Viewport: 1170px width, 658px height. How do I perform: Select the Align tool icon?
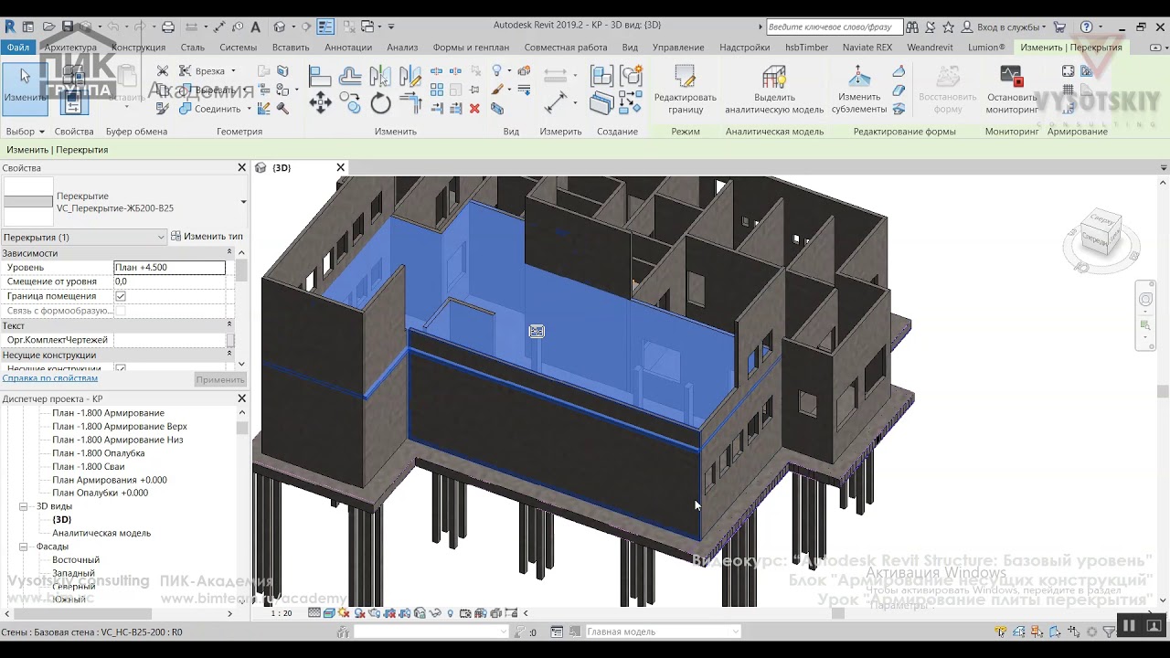(319, 76)
